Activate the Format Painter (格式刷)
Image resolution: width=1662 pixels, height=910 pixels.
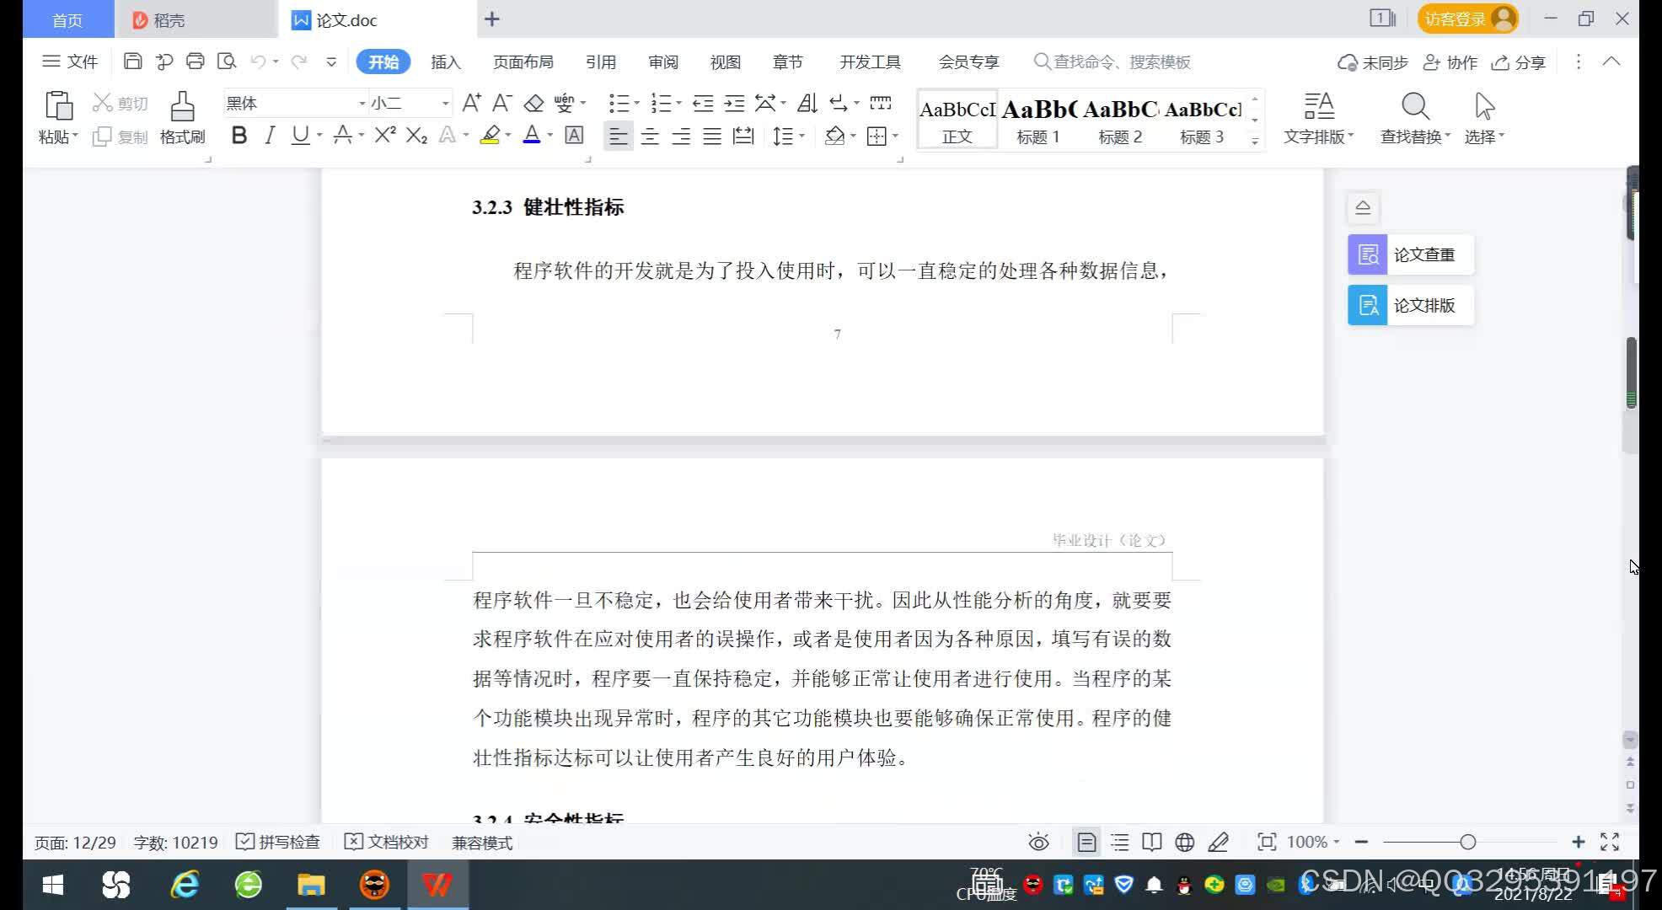[182, 118]
